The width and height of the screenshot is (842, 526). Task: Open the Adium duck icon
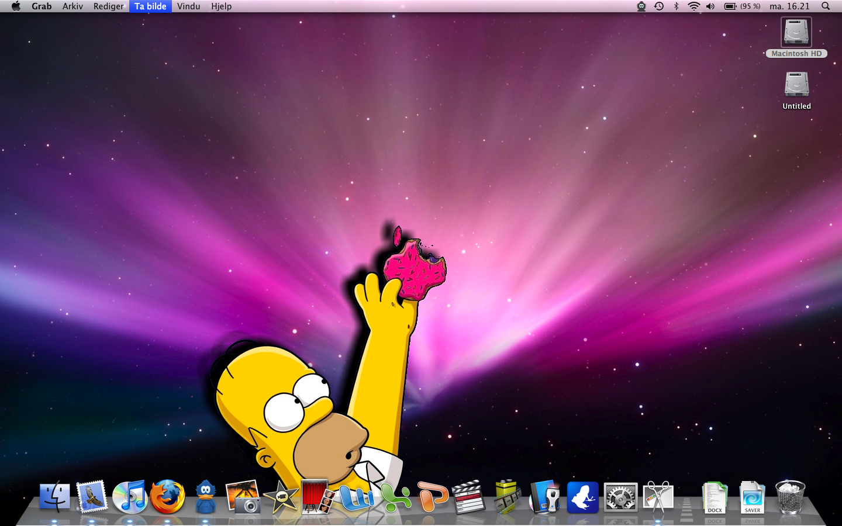(x=206, y=497)
